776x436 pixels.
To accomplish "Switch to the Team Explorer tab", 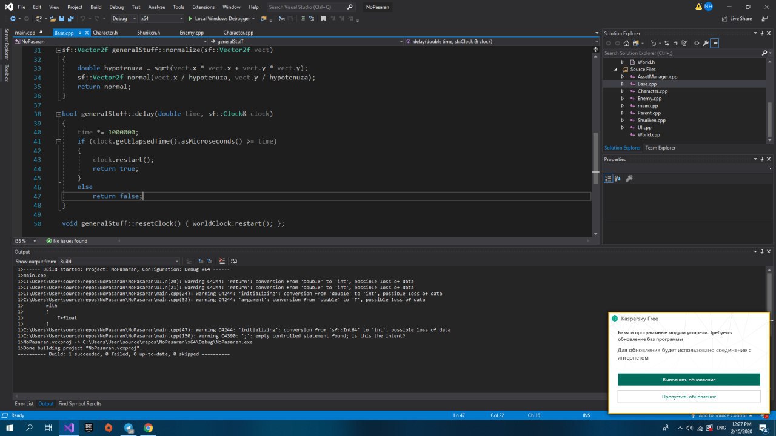I will [x=660, y=148].
